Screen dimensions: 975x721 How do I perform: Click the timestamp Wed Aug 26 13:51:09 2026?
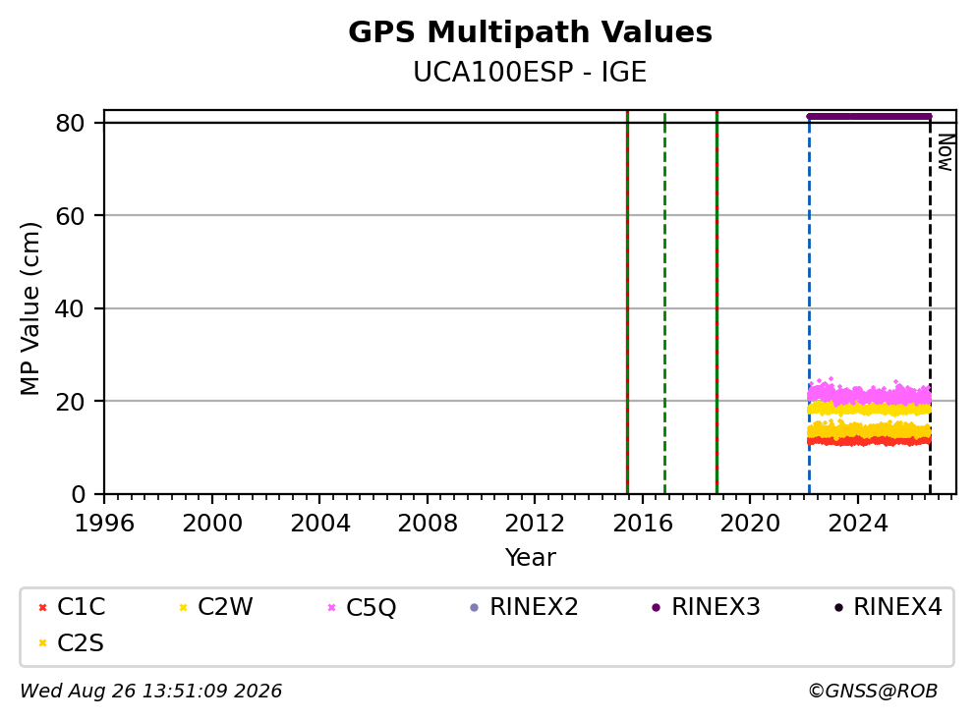[151, 691]
